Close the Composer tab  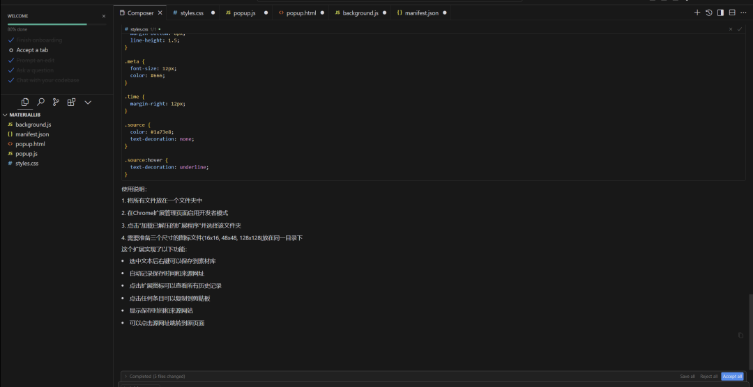click(x=160, y=13)
